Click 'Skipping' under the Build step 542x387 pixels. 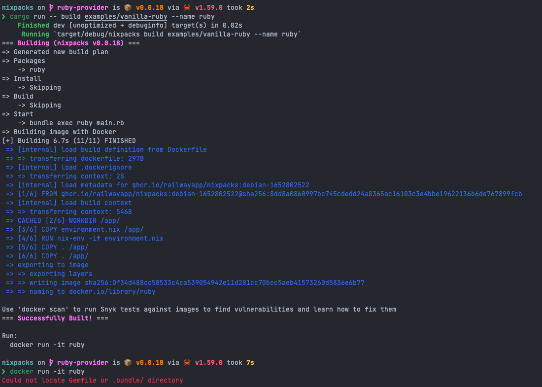45,105
